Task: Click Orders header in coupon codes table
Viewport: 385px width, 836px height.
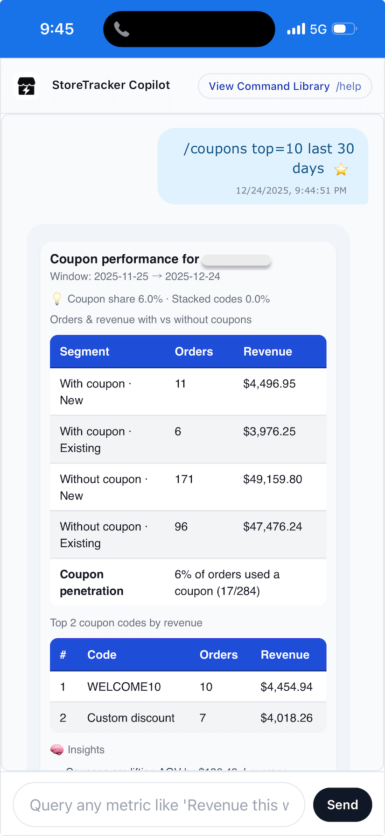Action: (x=218, y=655)
